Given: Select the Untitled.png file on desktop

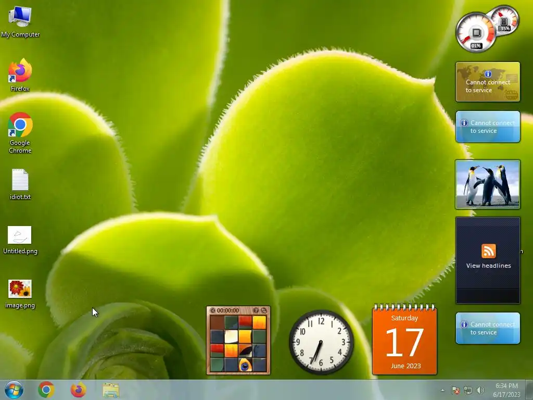Looking at the screenshot, I should 20,240.
